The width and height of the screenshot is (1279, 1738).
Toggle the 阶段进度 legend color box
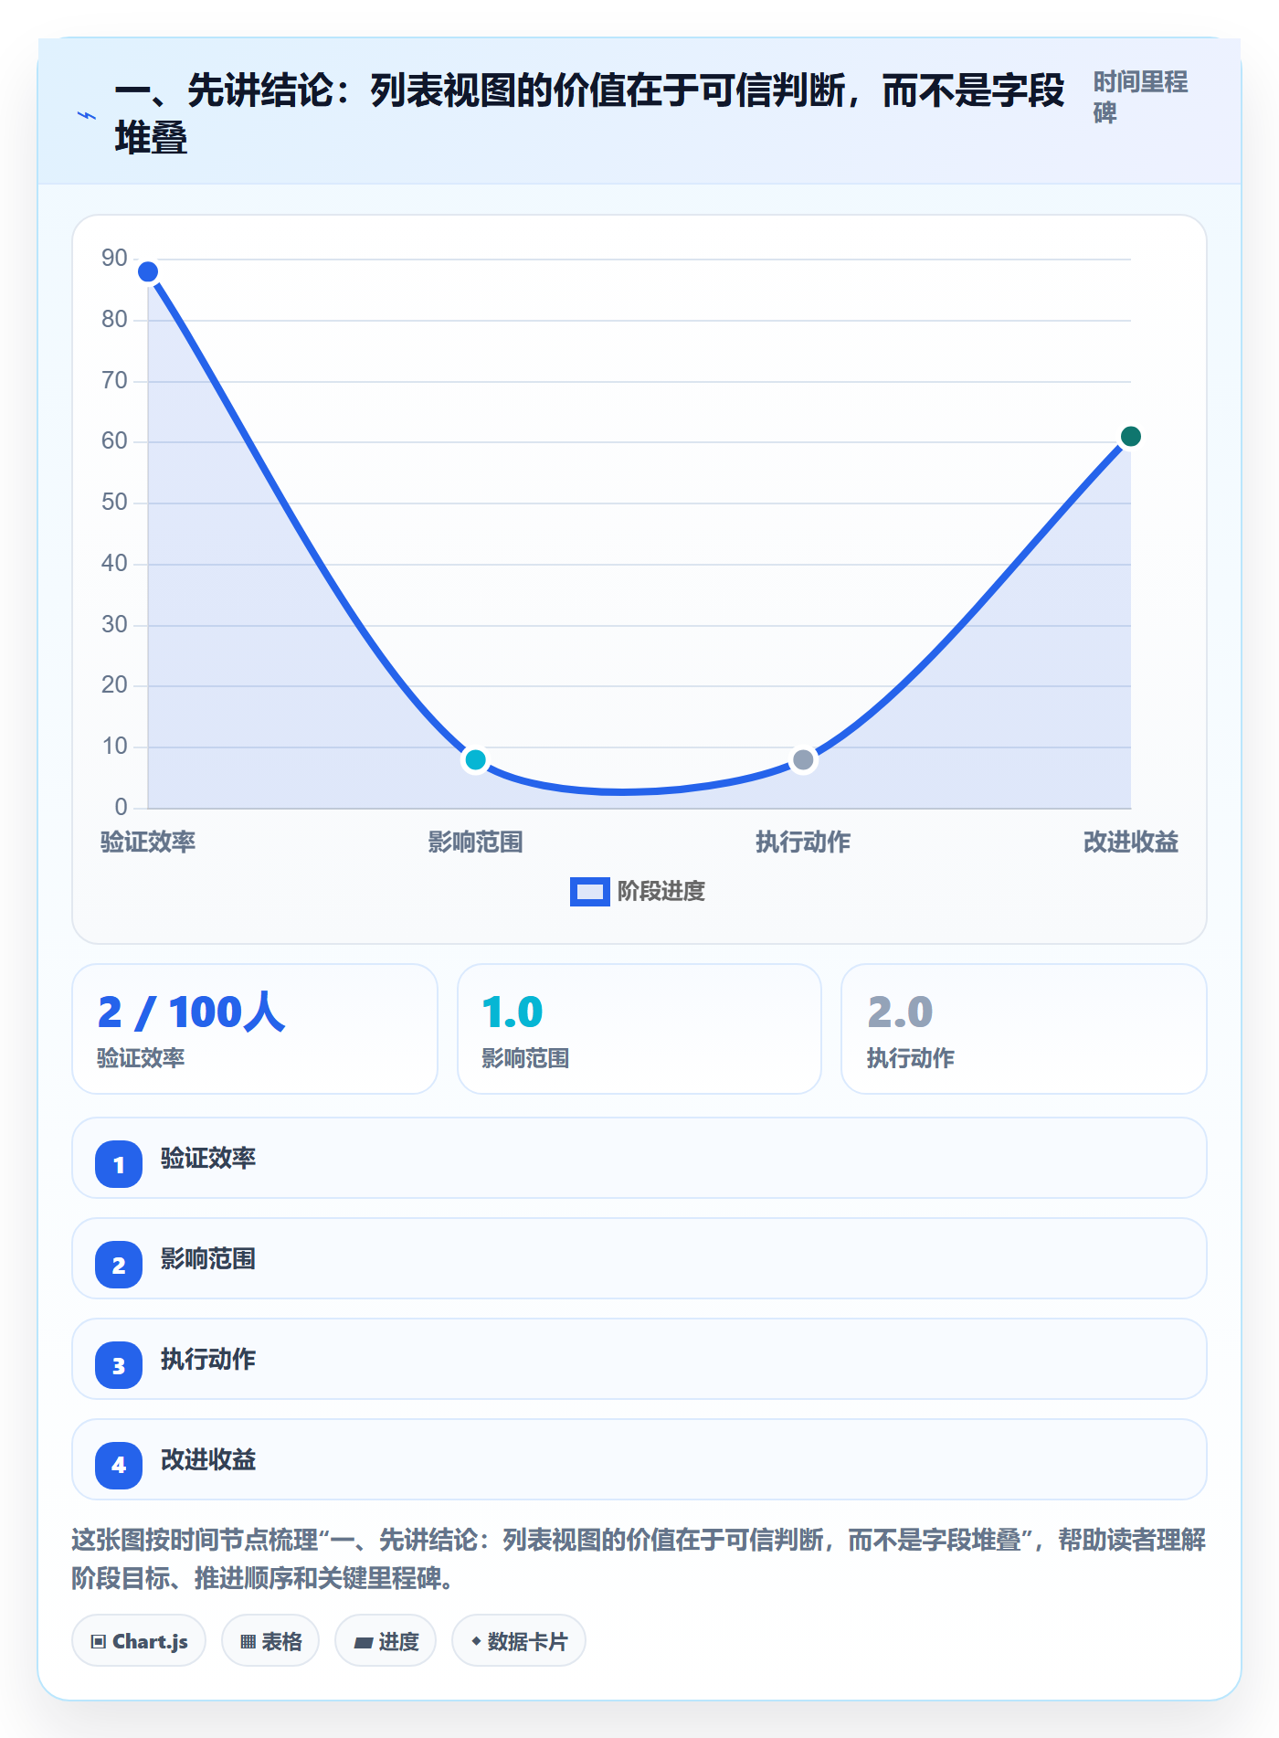point(589,891)
